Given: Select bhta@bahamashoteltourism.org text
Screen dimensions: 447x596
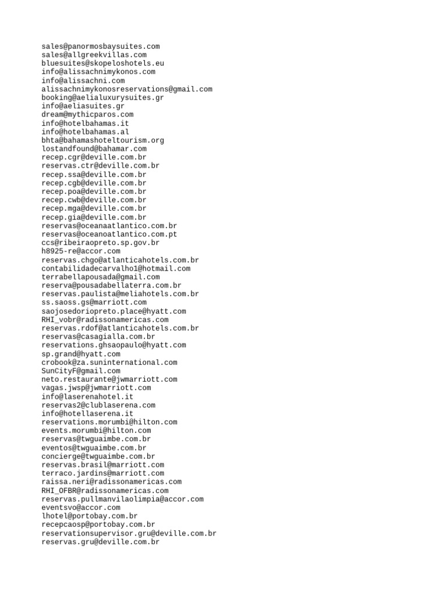Looking at the screenshot, I should coord(103,141).
